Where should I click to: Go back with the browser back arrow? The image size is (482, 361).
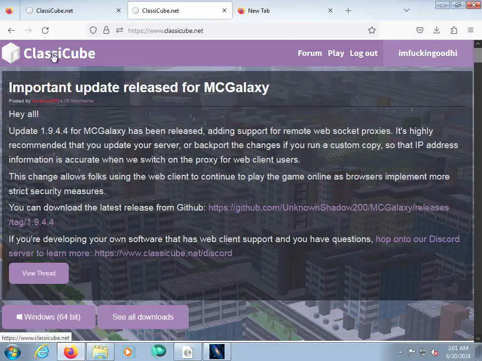(11, 31)
